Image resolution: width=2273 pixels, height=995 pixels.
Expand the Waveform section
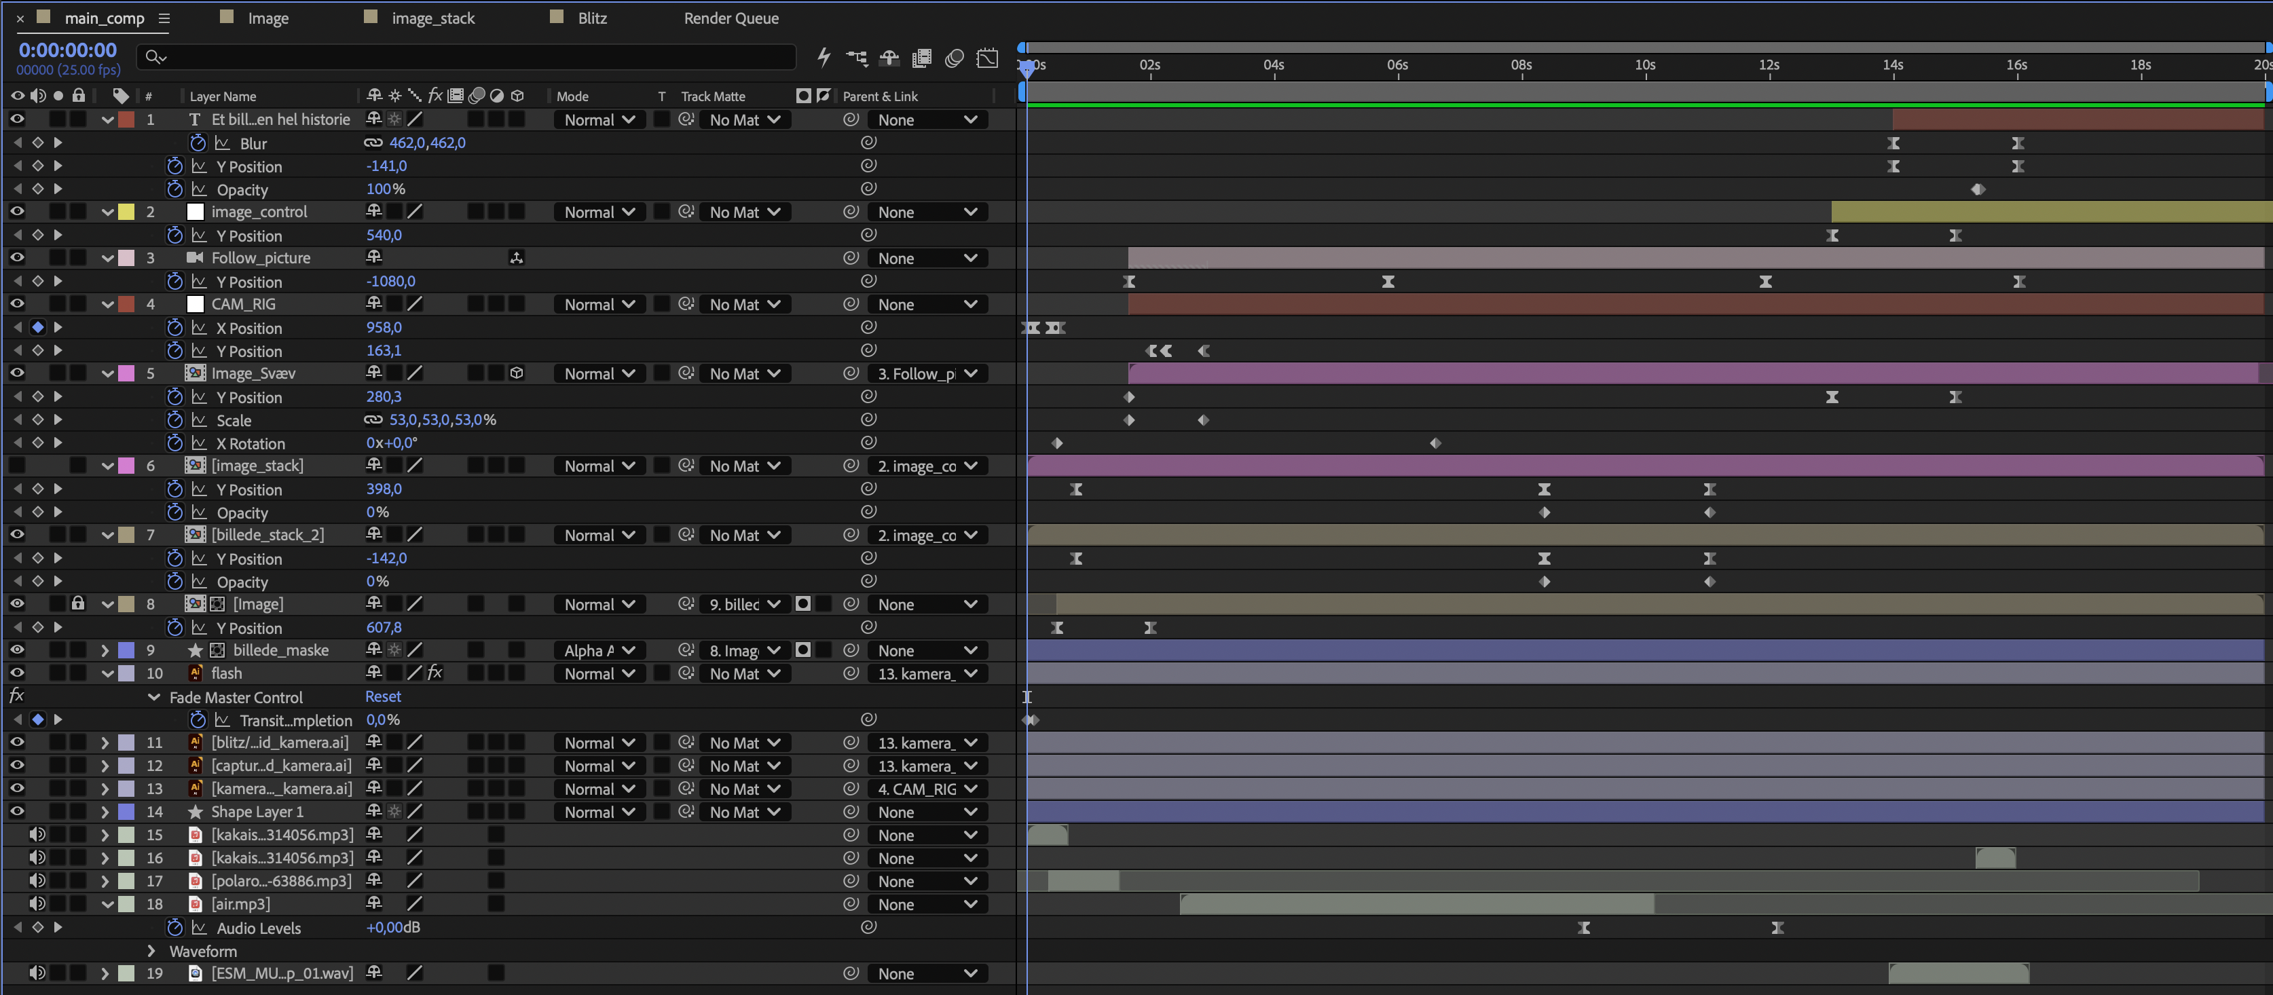point(151,951)
